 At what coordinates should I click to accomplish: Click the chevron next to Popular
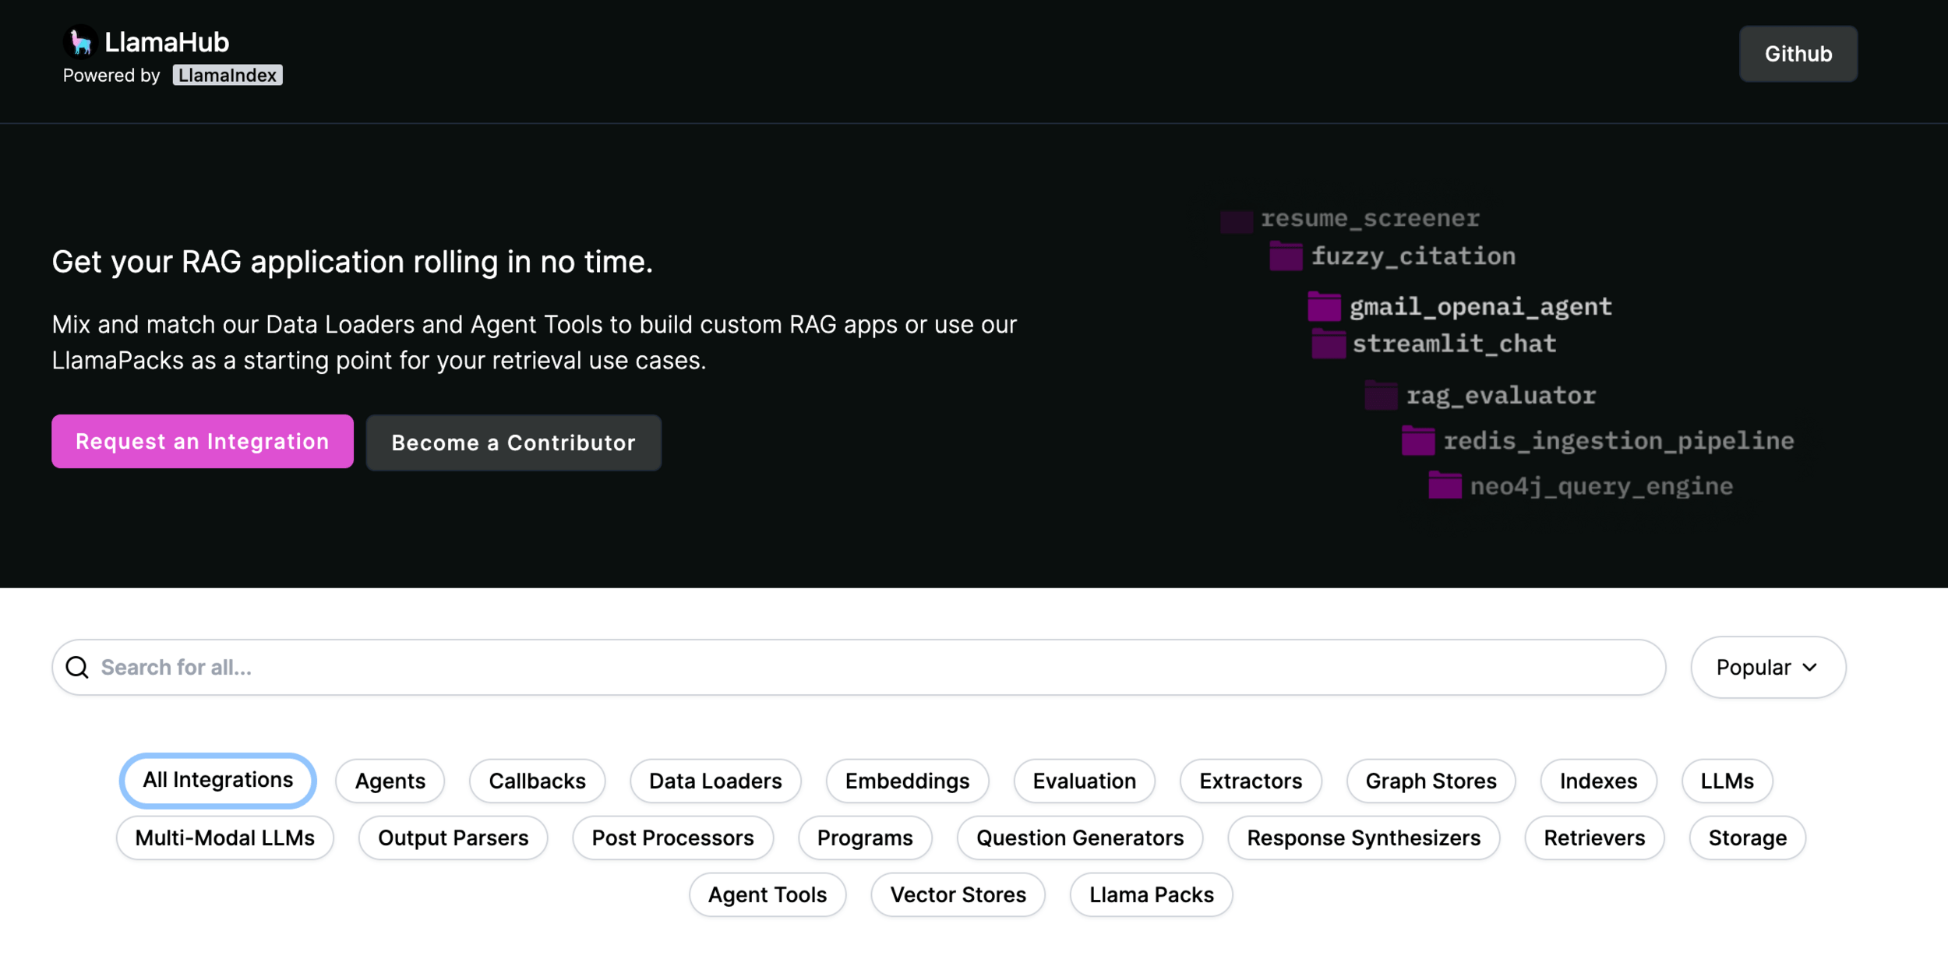pos(1810,668)
